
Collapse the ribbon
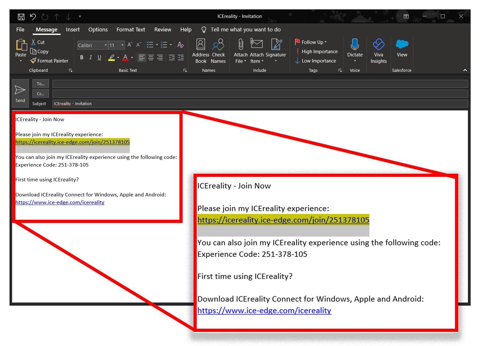tap(465, 70)
